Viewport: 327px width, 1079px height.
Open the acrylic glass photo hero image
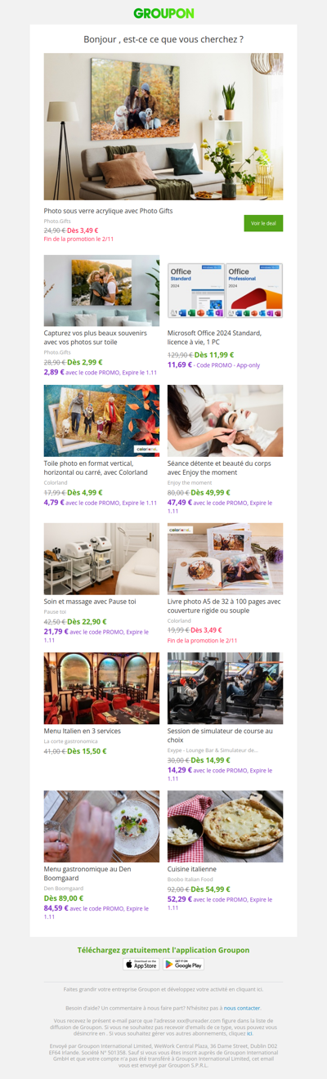coord(163,127)
